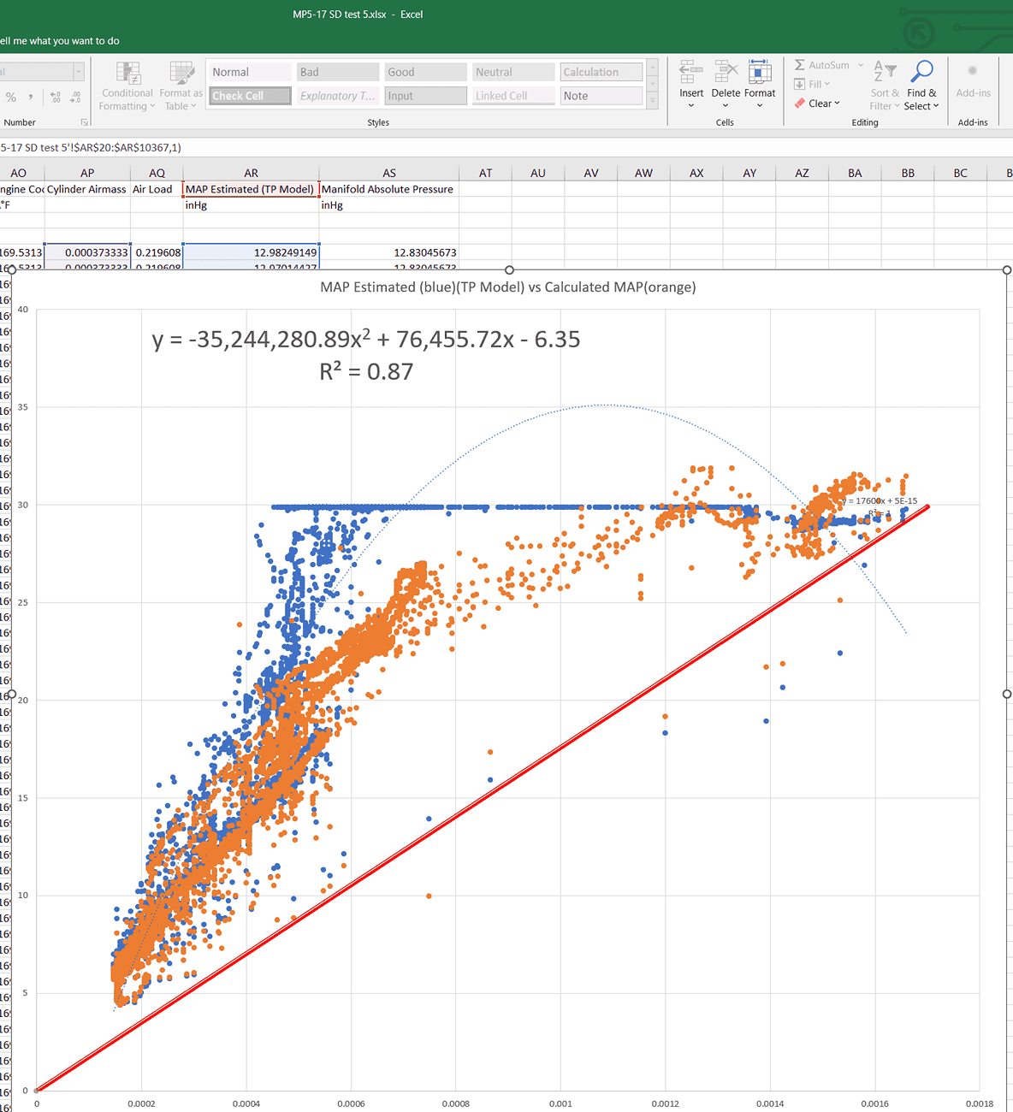The image size is (1013, 1112).
Task: Select column AP header
Action: pos(87,173)
